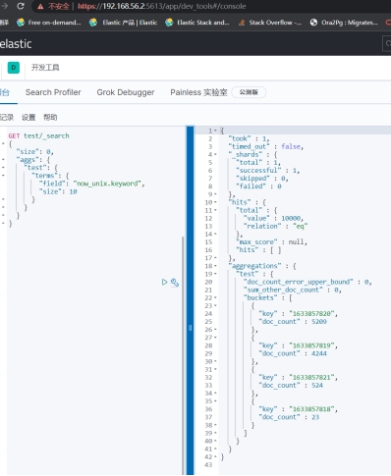The height and width of the screenshot is (476, 391).
Task: Click the green D space avatar
Action: (x=14, y=68)
